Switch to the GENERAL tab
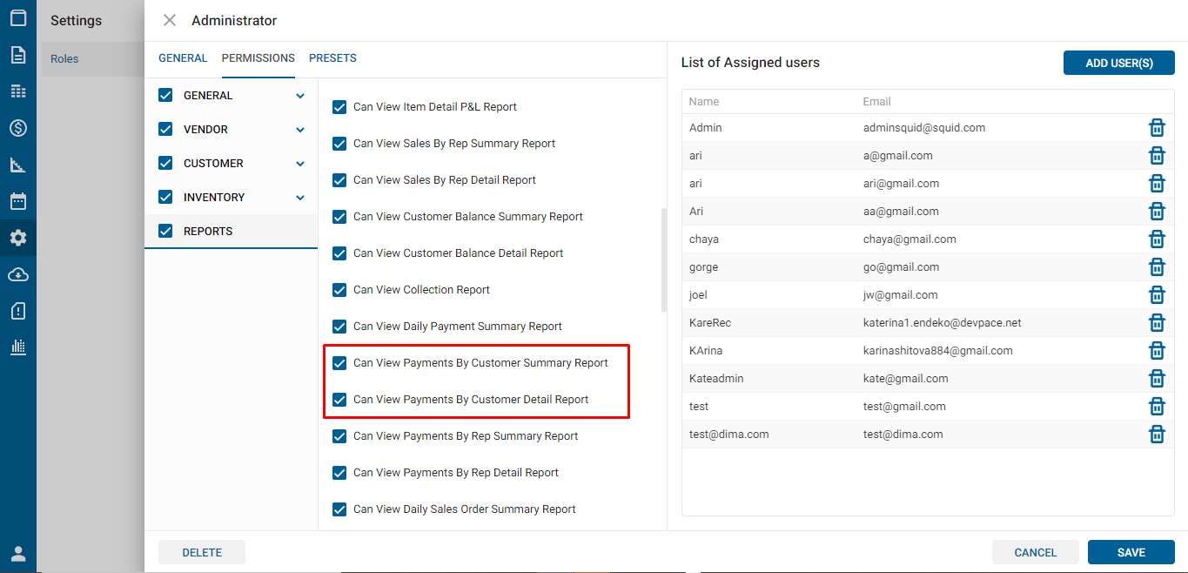1188x573 pixels. [183, 58]
